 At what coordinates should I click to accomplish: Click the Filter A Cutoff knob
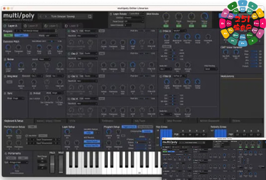[x=167, y=37]
